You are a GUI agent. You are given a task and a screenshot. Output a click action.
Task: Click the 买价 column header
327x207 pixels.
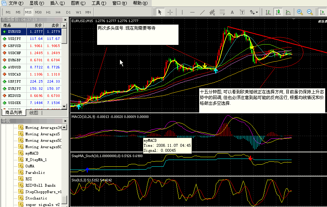pyautogui.click(x=35, y=25)
